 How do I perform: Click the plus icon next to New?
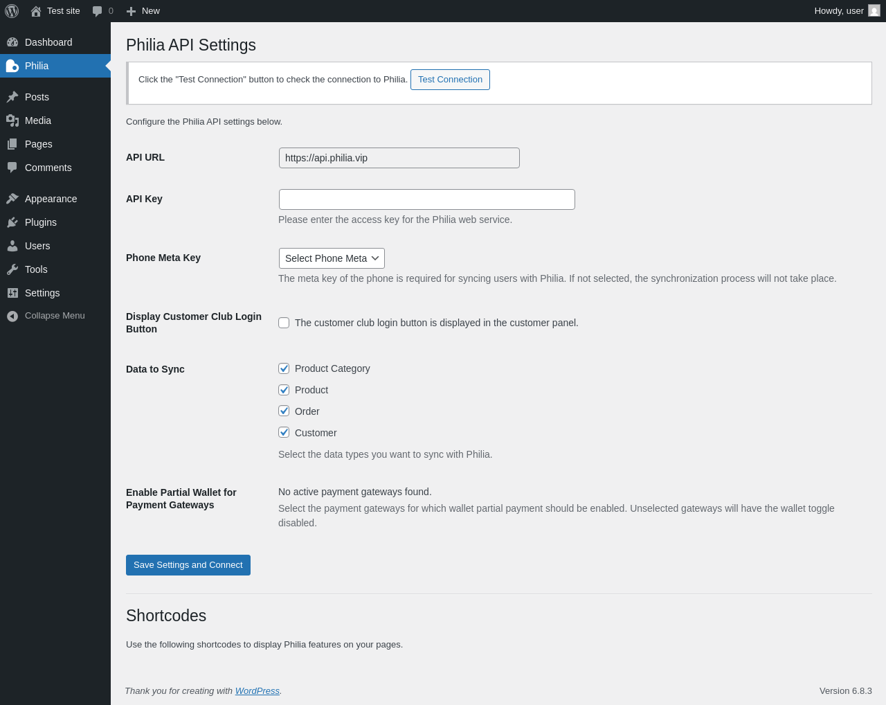pyautogui.click(x=131, y=11)
